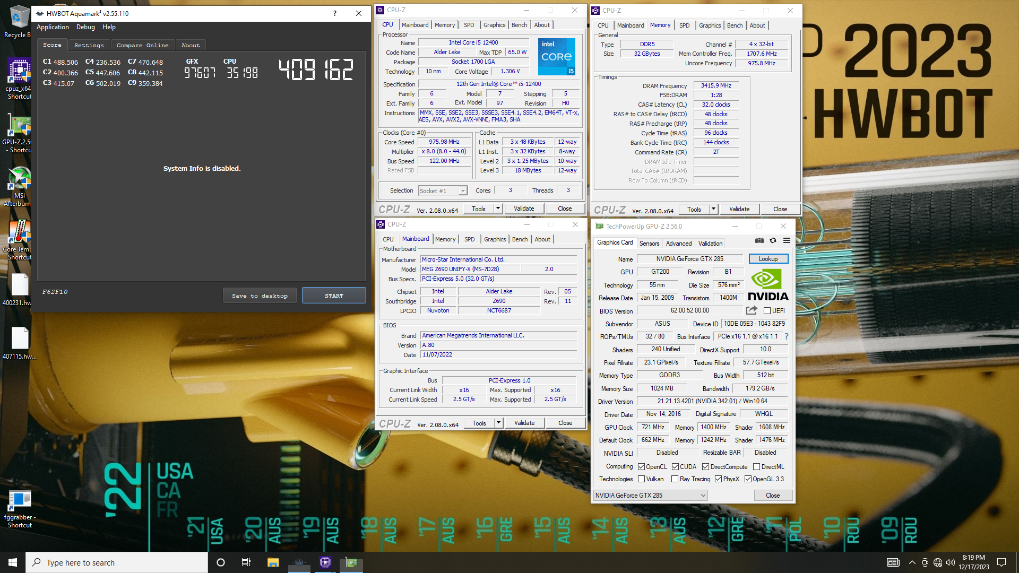Click the GPU-Z screenshot camera icon
The width and height of the screenshot is (1019, 573).
[759, 240]
